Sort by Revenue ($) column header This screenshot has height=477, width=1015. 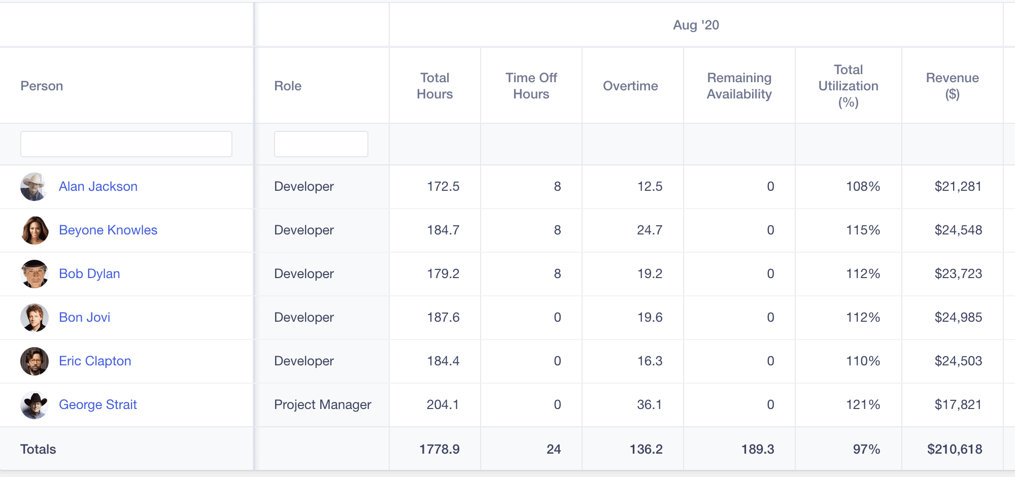[x=952, y=86]
